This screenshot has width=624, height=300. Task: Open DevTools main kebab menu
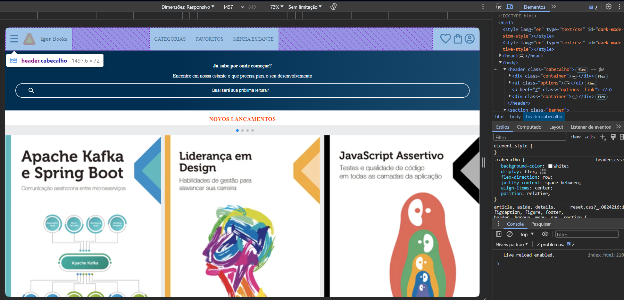[619, 7]
